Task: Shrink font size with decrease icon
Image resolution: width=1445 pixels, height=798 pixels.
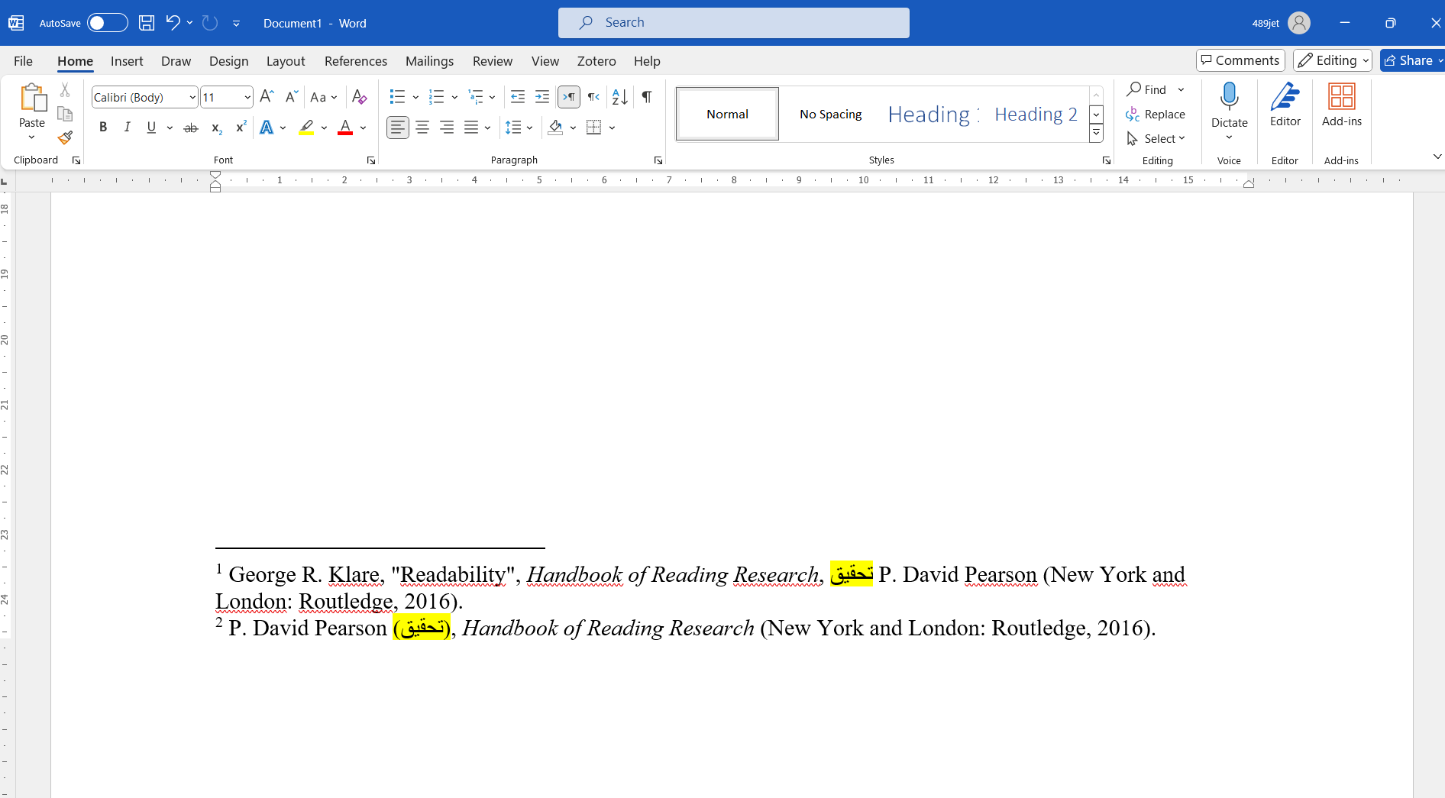Action: 291,96
